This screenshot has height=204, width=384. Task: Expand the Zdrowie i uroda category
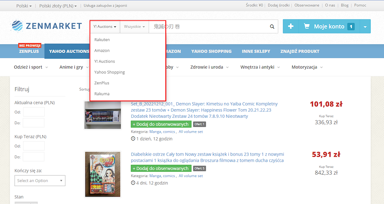click(x=209, y=67)
